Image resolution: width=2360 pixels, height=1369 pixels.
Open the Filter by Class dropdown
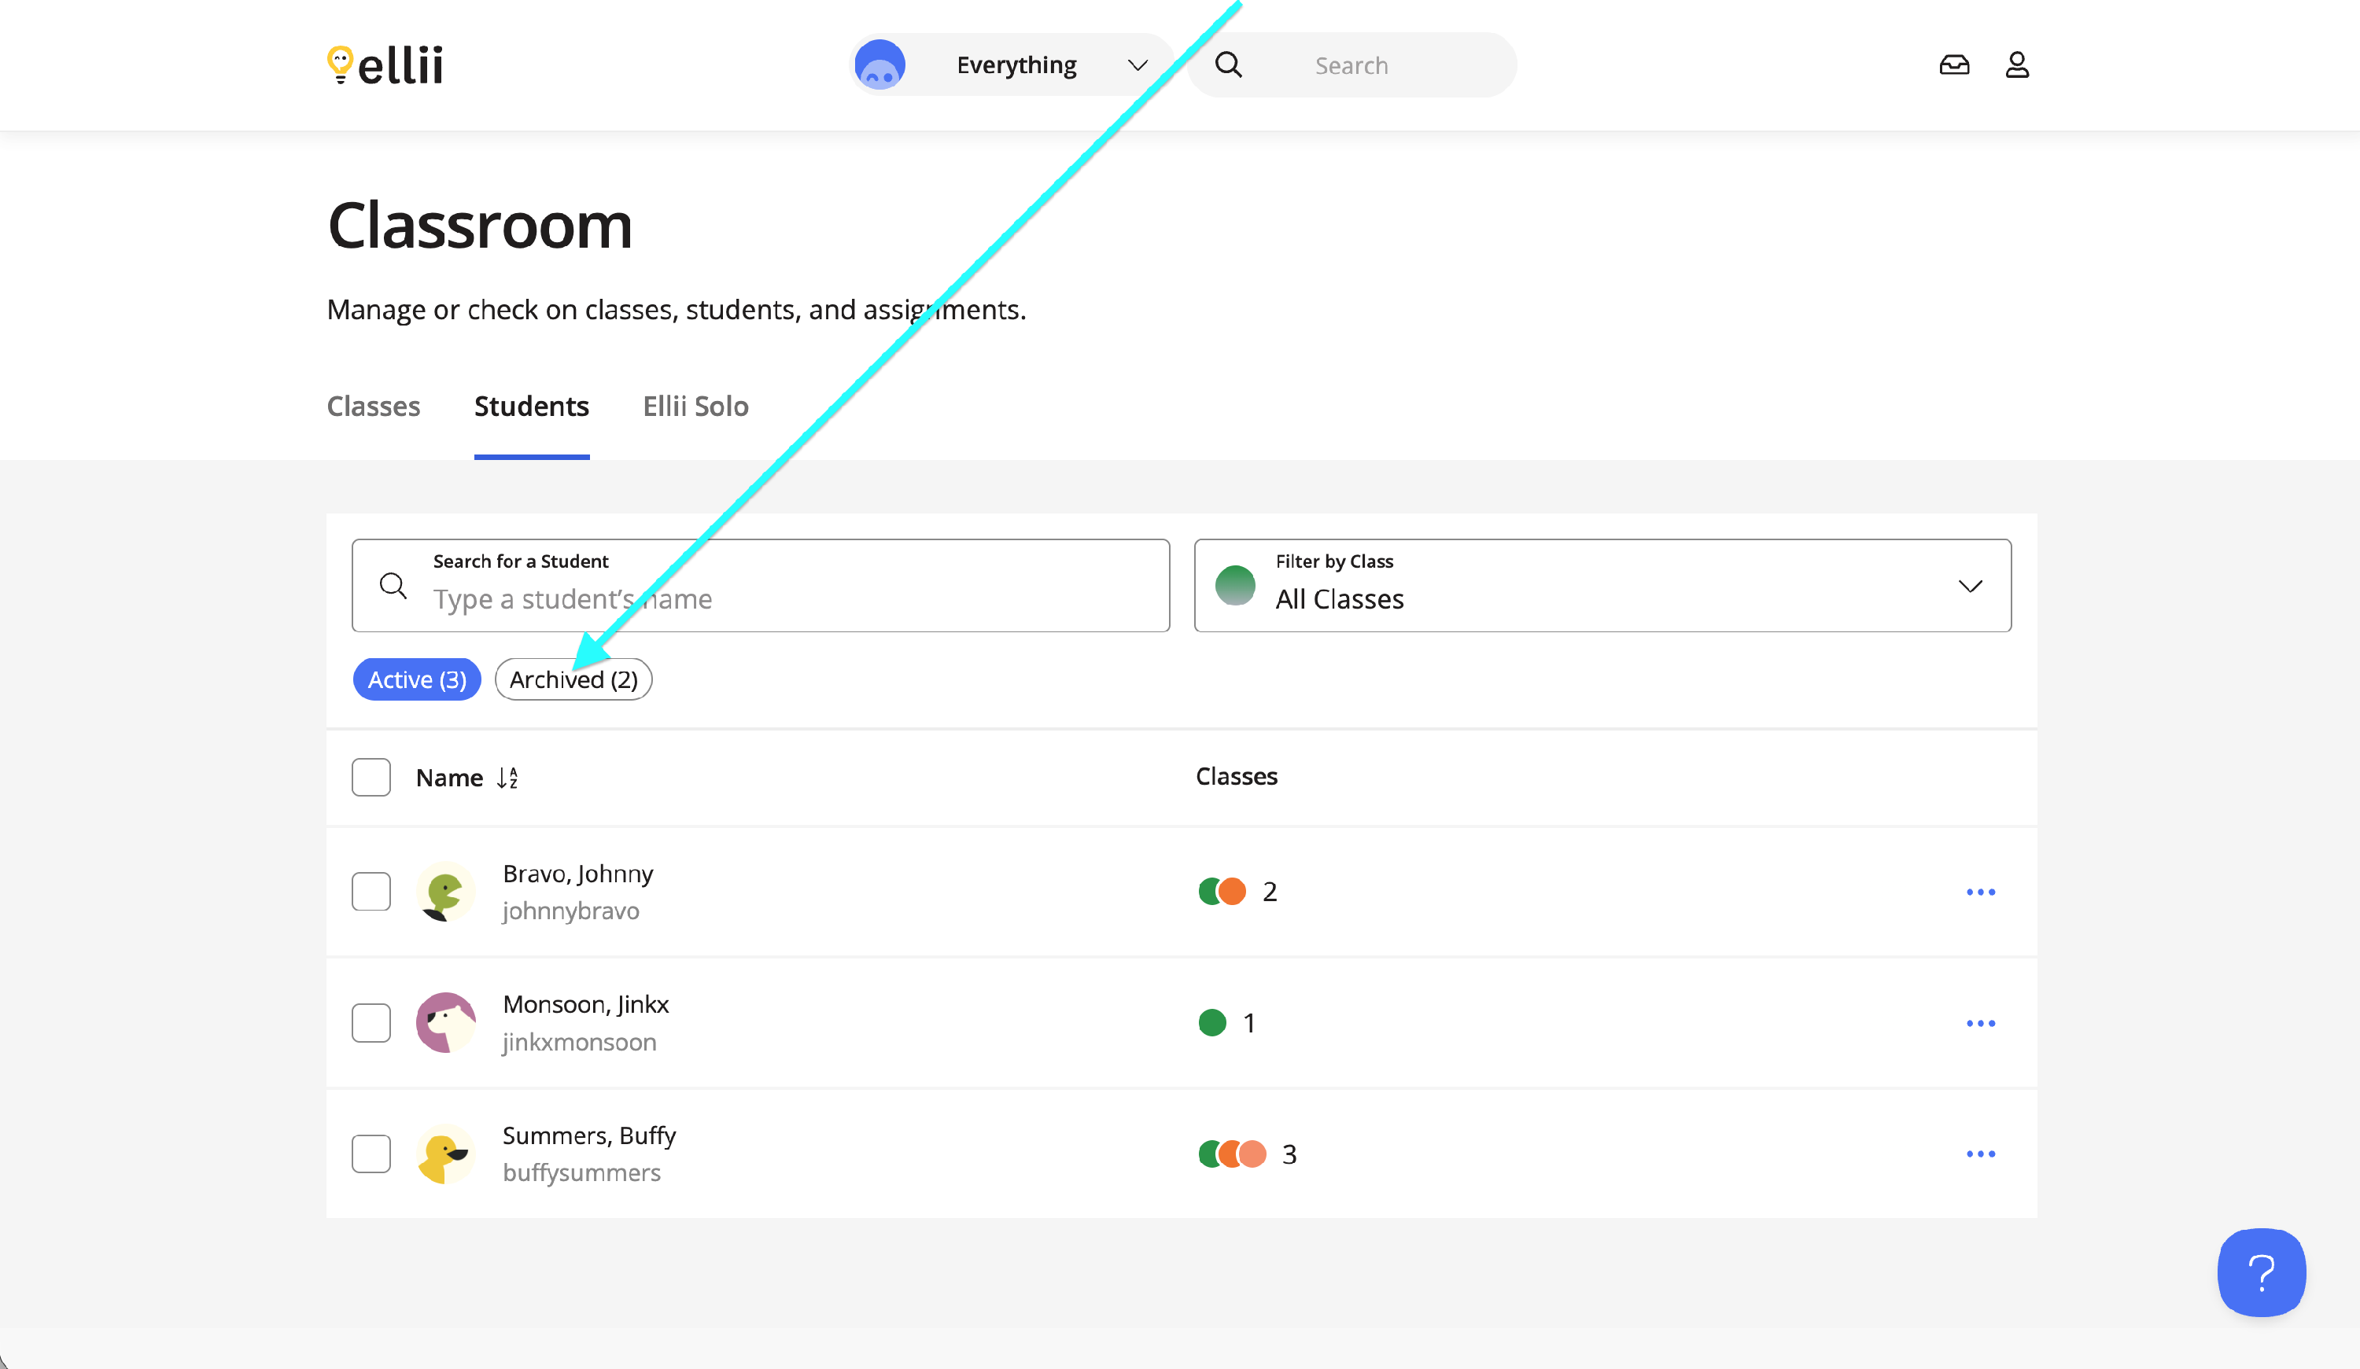(x=1602, y=585)
